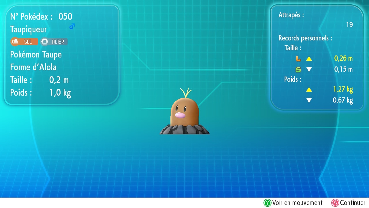The image size is (369, 208).
Task: Click the Forme d'Alola label
Action: coord(33,67)
